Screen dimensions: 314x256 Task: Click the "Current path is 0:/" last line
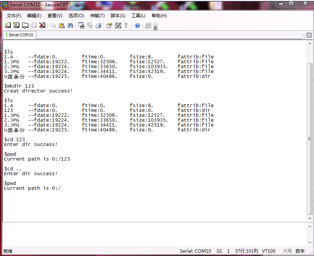pos(33,188)
